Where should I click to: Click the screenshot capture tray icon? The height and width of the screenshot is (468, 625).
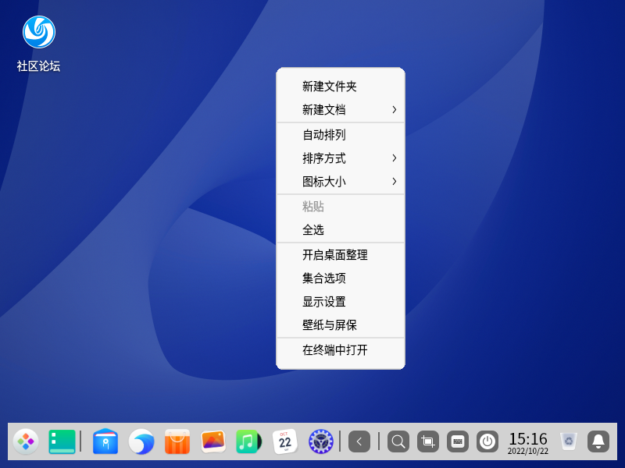coord(428,441)
